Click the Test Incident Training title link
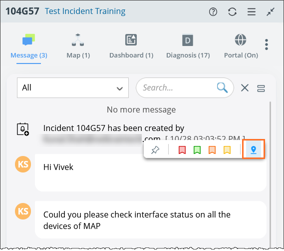 tap(85, 11)
